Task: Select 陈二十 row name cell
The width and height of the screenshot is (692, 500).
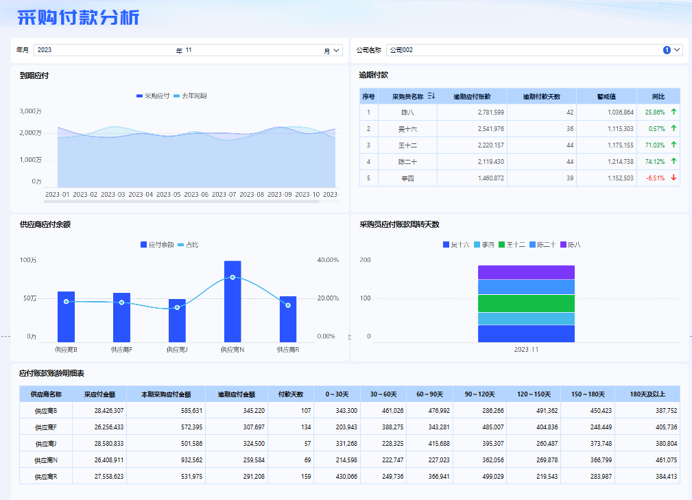Action: pos(407,161)
